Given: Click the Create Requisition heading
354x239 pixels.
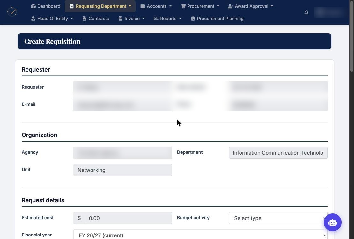Looking at the screenshot, I should pyautogui.click(x=52, y=42).
